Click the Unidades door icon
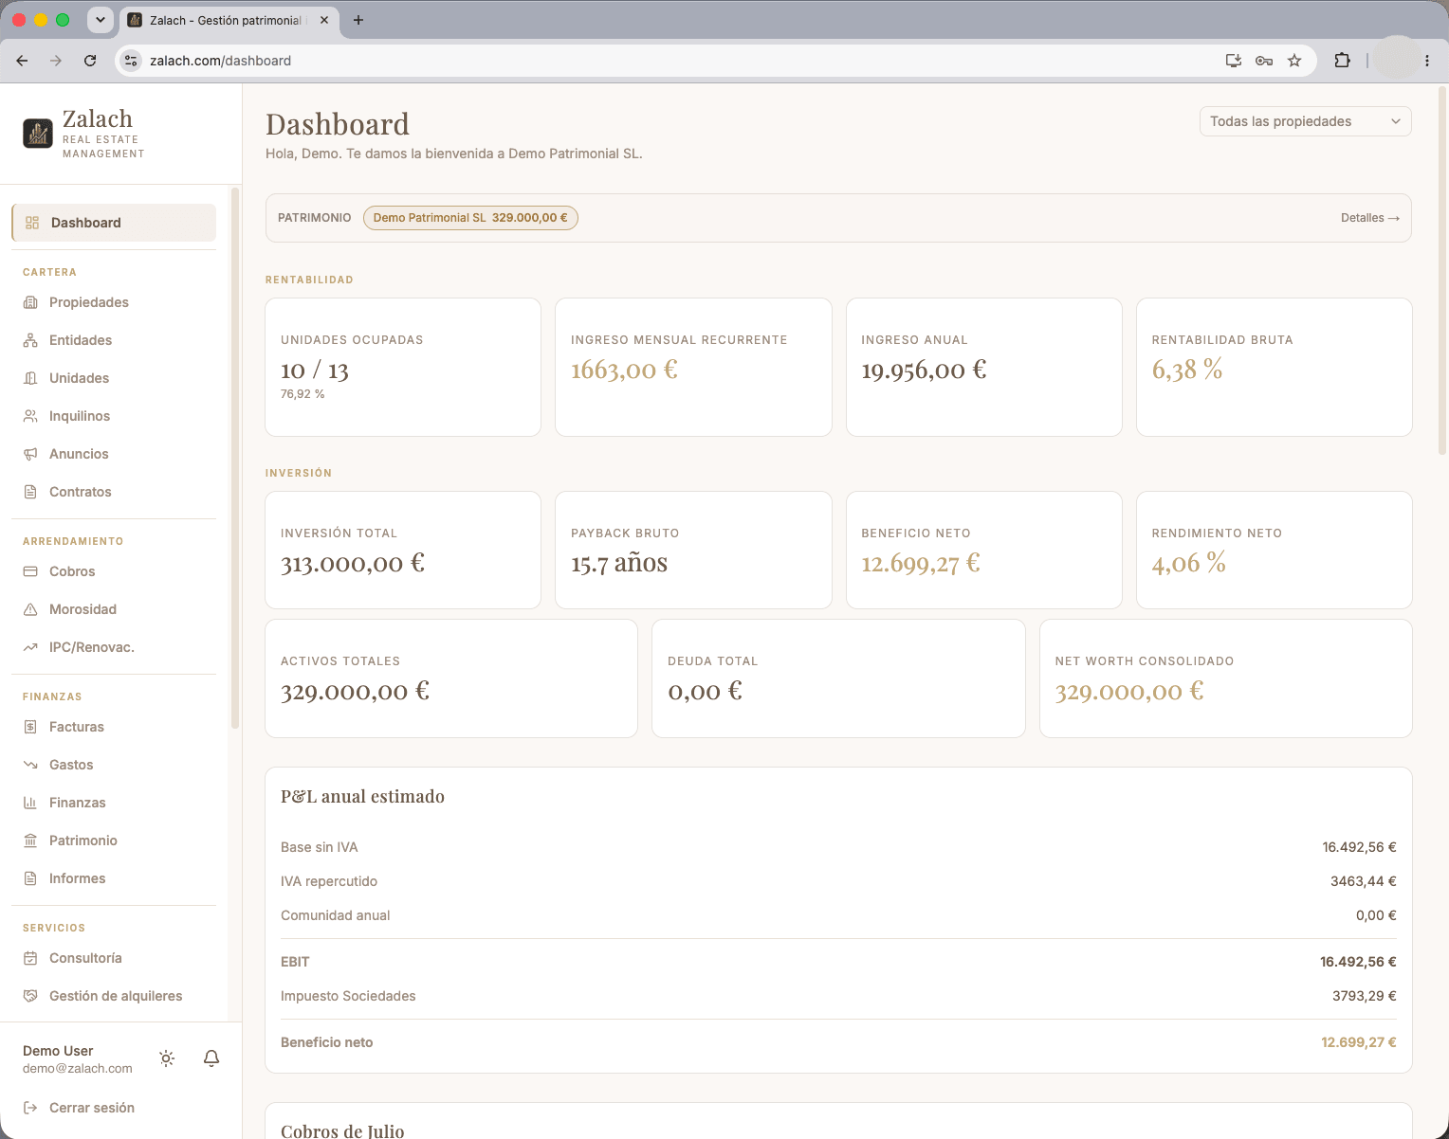 30,378
